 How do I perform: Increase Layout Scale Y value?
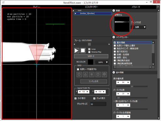tap(104, 92)
